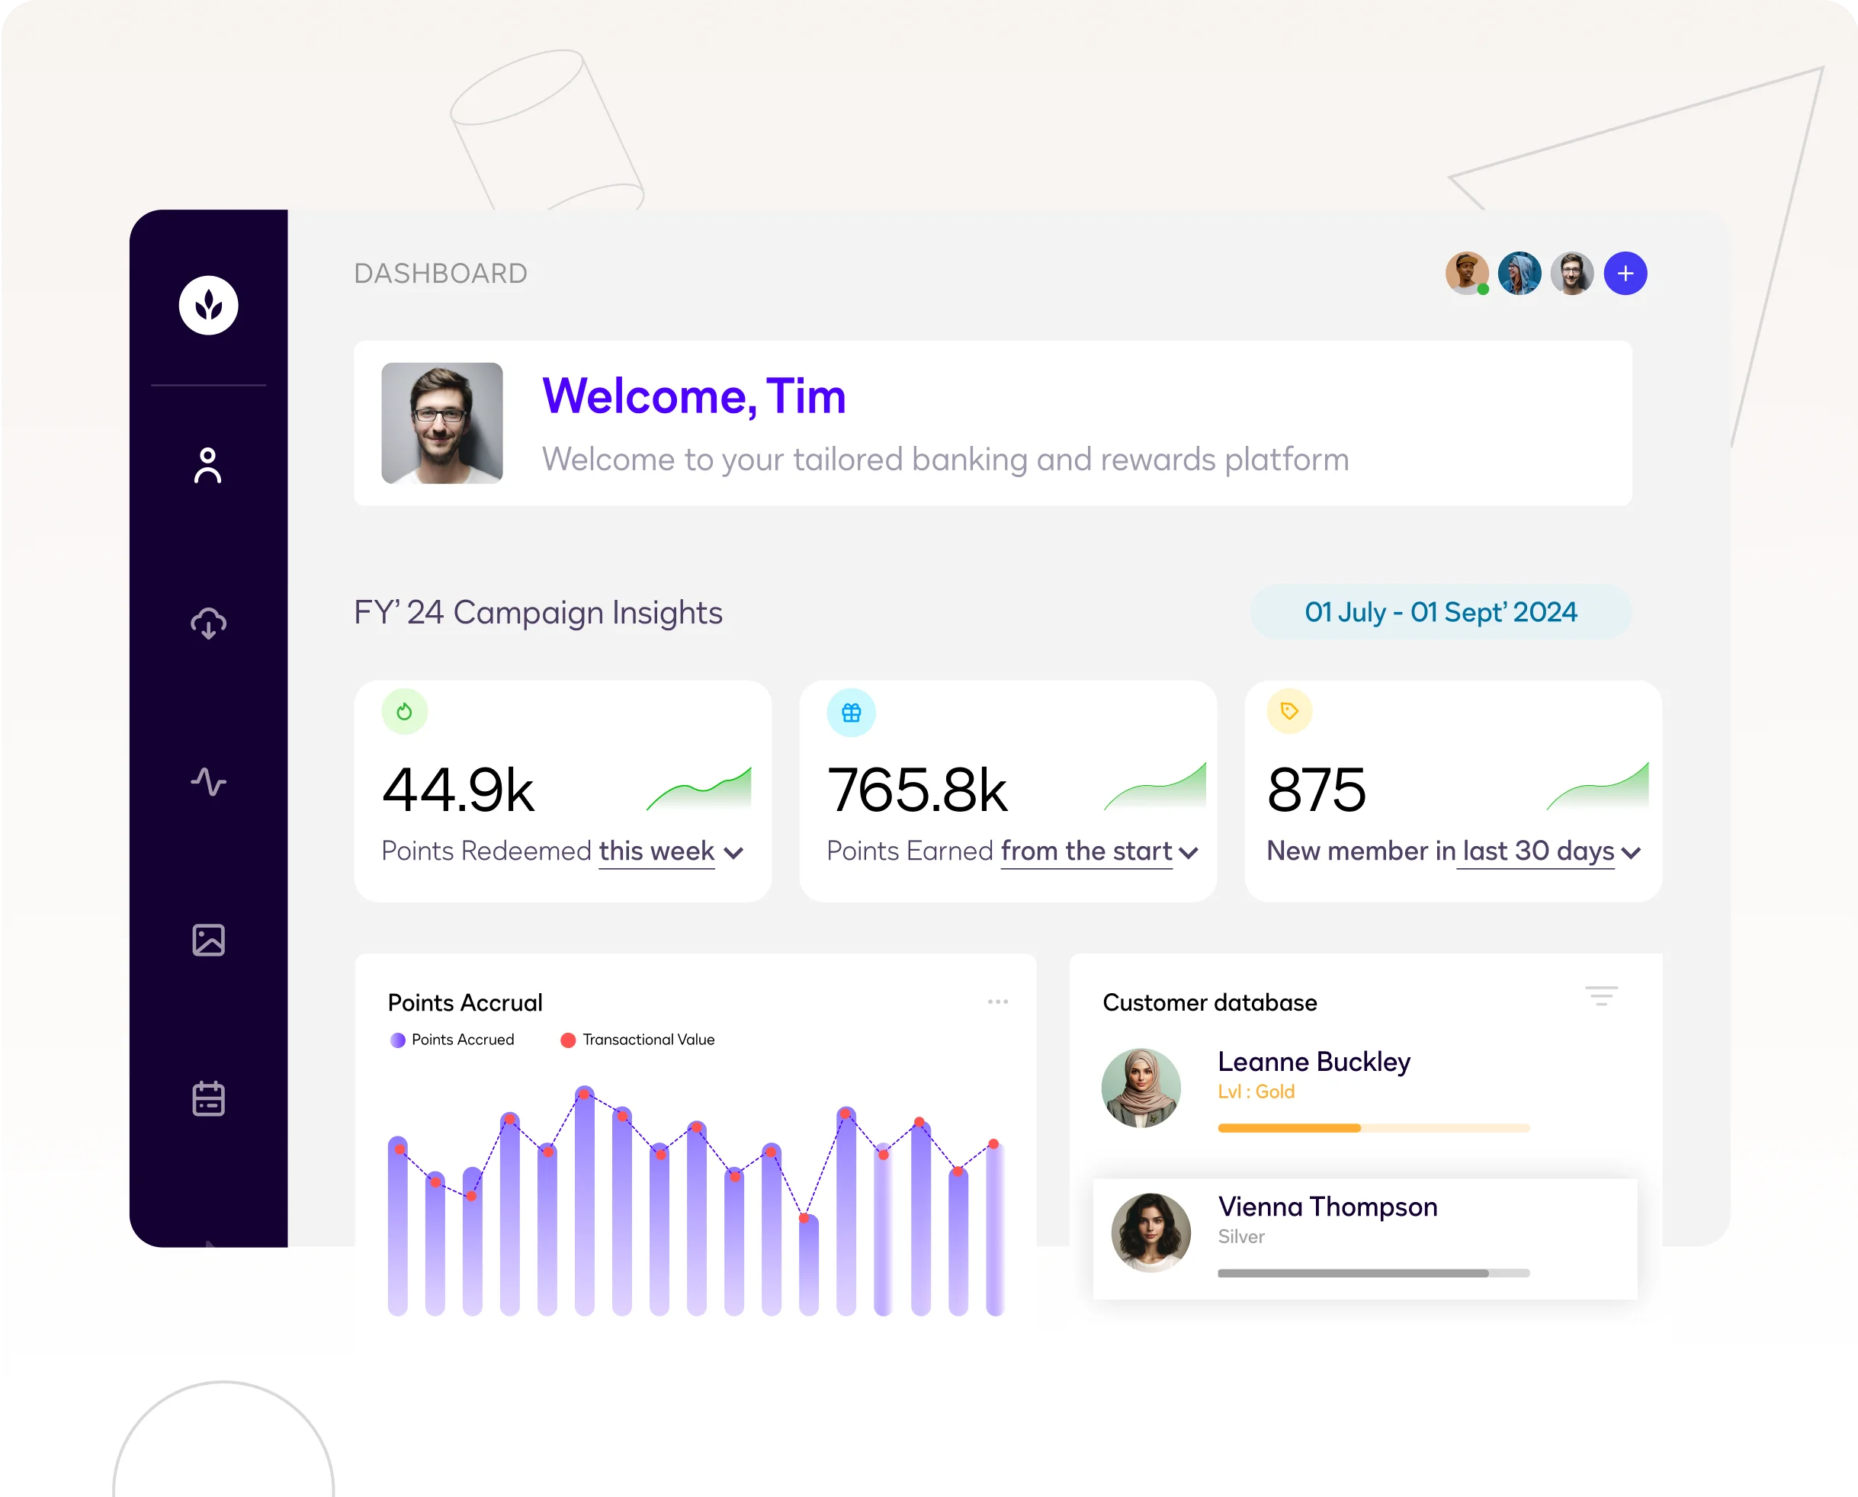
Task: Open the user profile sidebar icon
Action: pyautogui.click(x=208, y=466)
